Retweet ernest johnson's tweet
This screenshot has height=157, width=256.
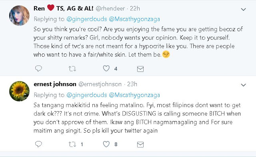coord(72,144)
